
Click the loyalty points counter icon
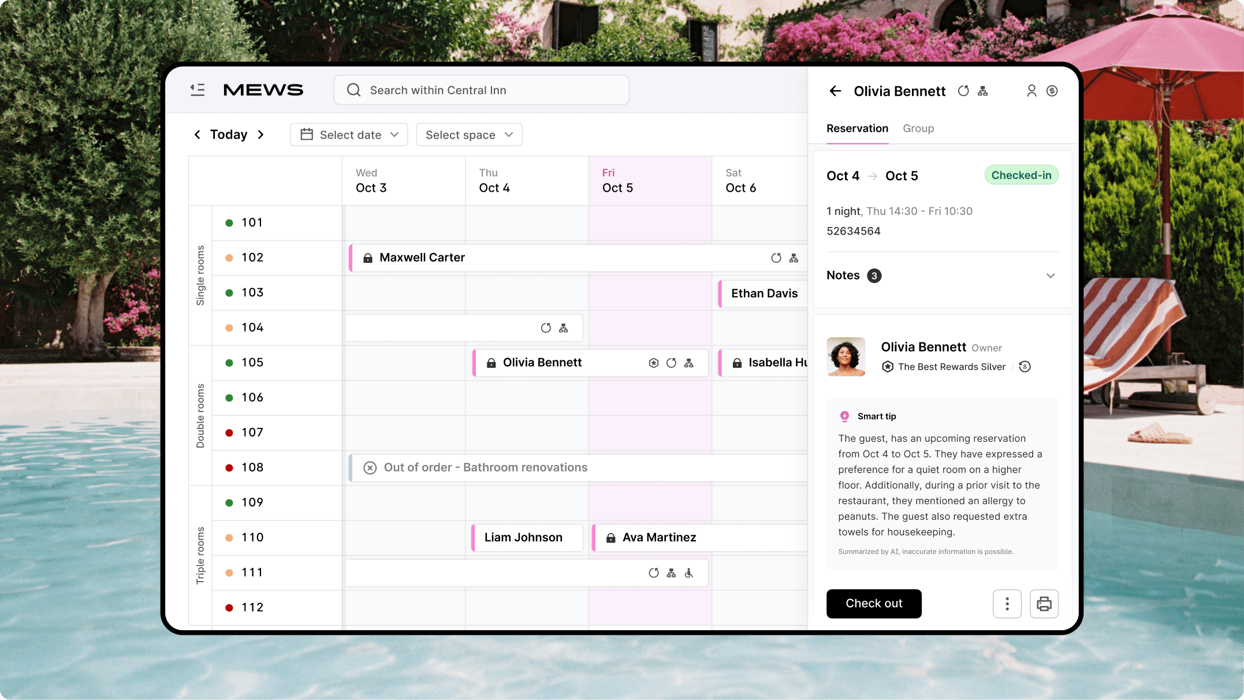(1025, 367)
